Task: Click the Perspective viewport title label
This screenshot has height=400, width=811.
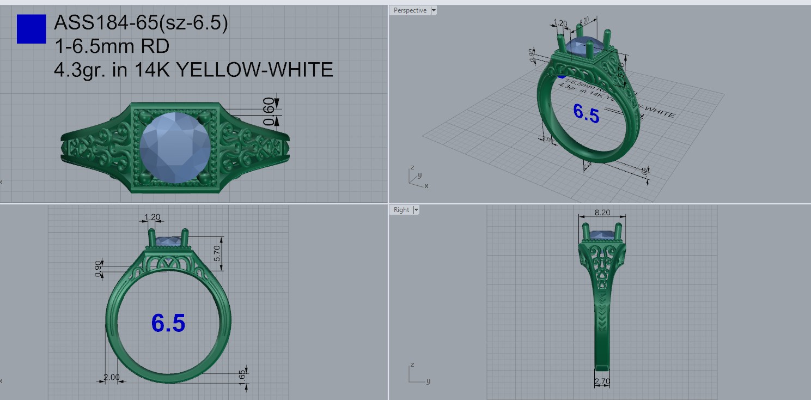Action: [410, 10]
